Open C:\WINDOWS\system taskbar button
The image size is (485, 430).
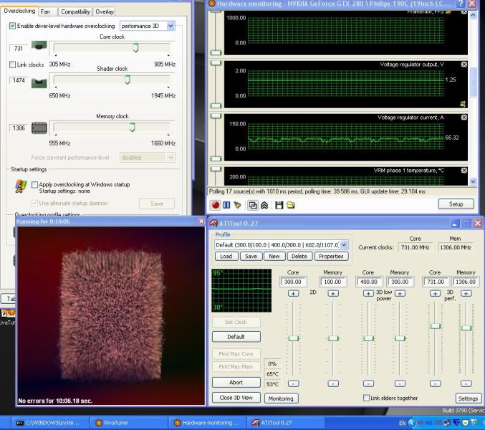tap(49, 423)
